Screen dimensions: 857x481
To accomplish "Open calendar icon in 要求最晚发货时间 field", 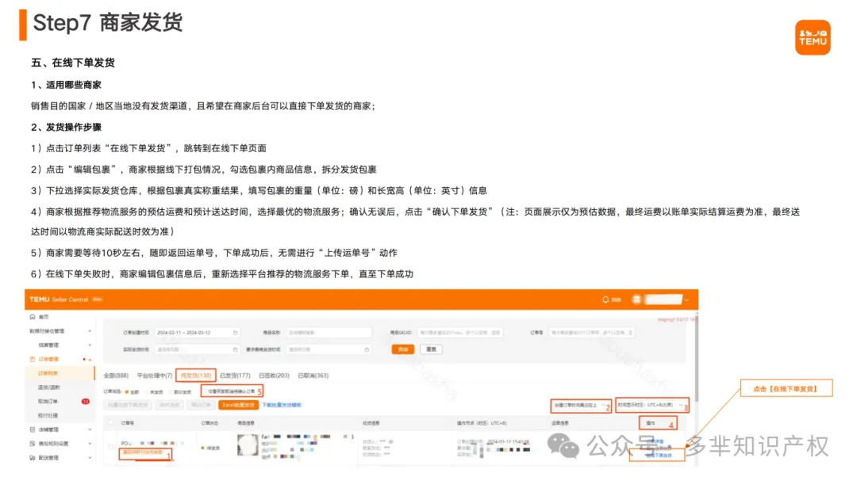I will 367,349.
